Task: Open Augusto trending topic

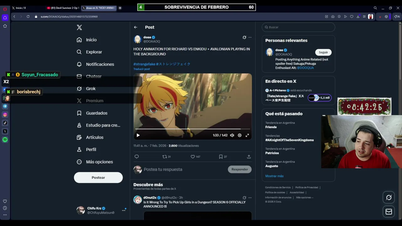Action: [x=272, y=166]
